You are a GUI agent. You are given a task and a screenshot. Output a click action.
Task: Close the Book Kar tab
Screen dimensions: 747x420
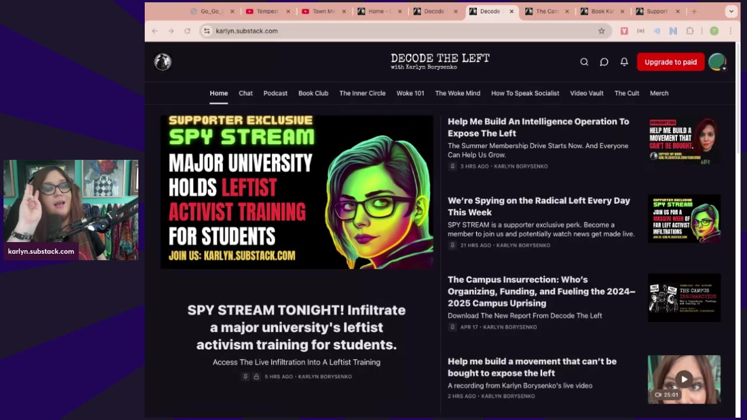[623, 11]
